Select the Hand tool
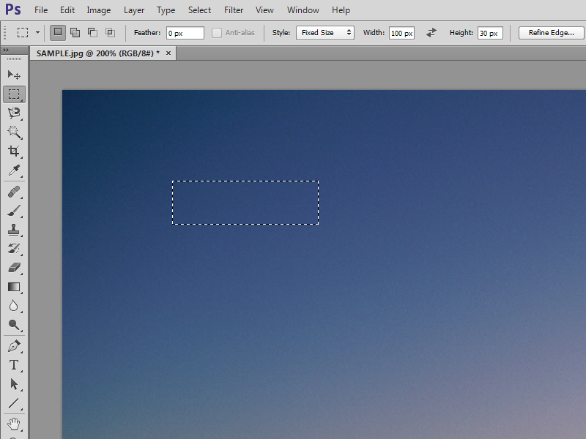586x439 pixels. coord(14,424)
